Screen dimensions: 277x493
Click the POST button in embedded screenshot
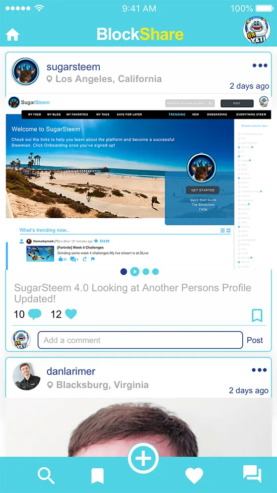pyautogui.click(x=237, y=103)
